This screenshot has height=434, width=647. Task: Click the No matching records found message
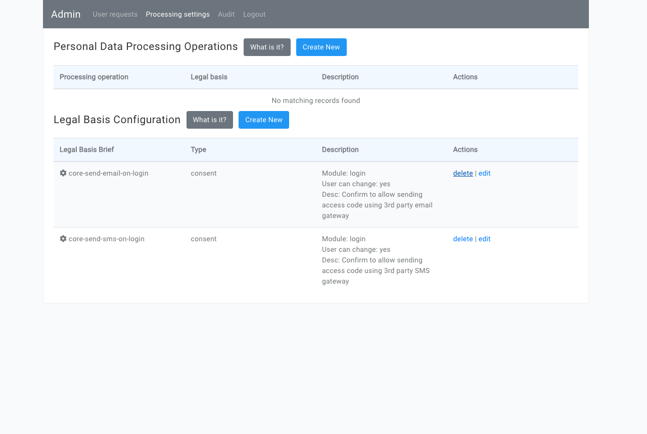coord(316,100)
